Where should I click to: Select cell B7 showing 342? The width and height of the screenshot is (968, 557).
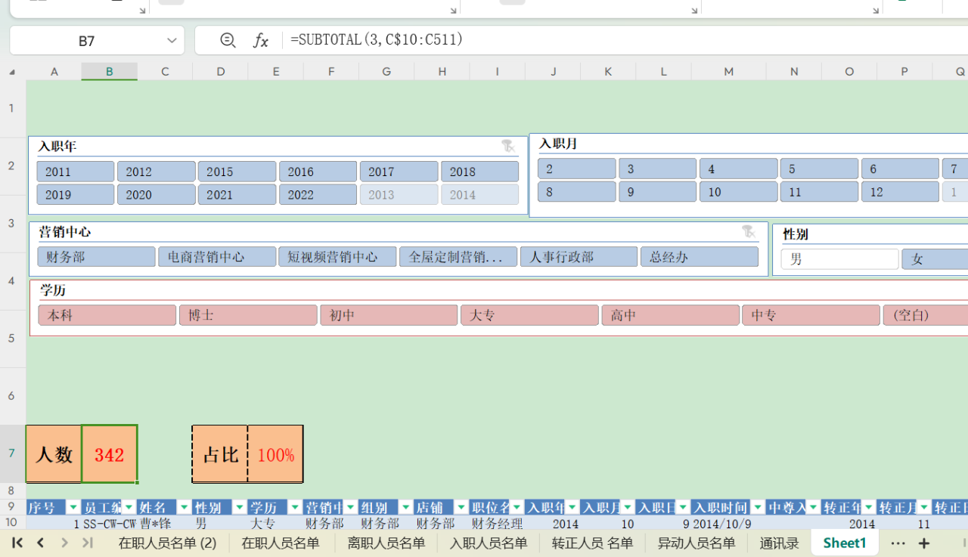point(110,454)
